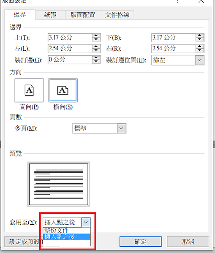
Task: Increase the bottom margin with up arrow
Action: coord(200,35)
